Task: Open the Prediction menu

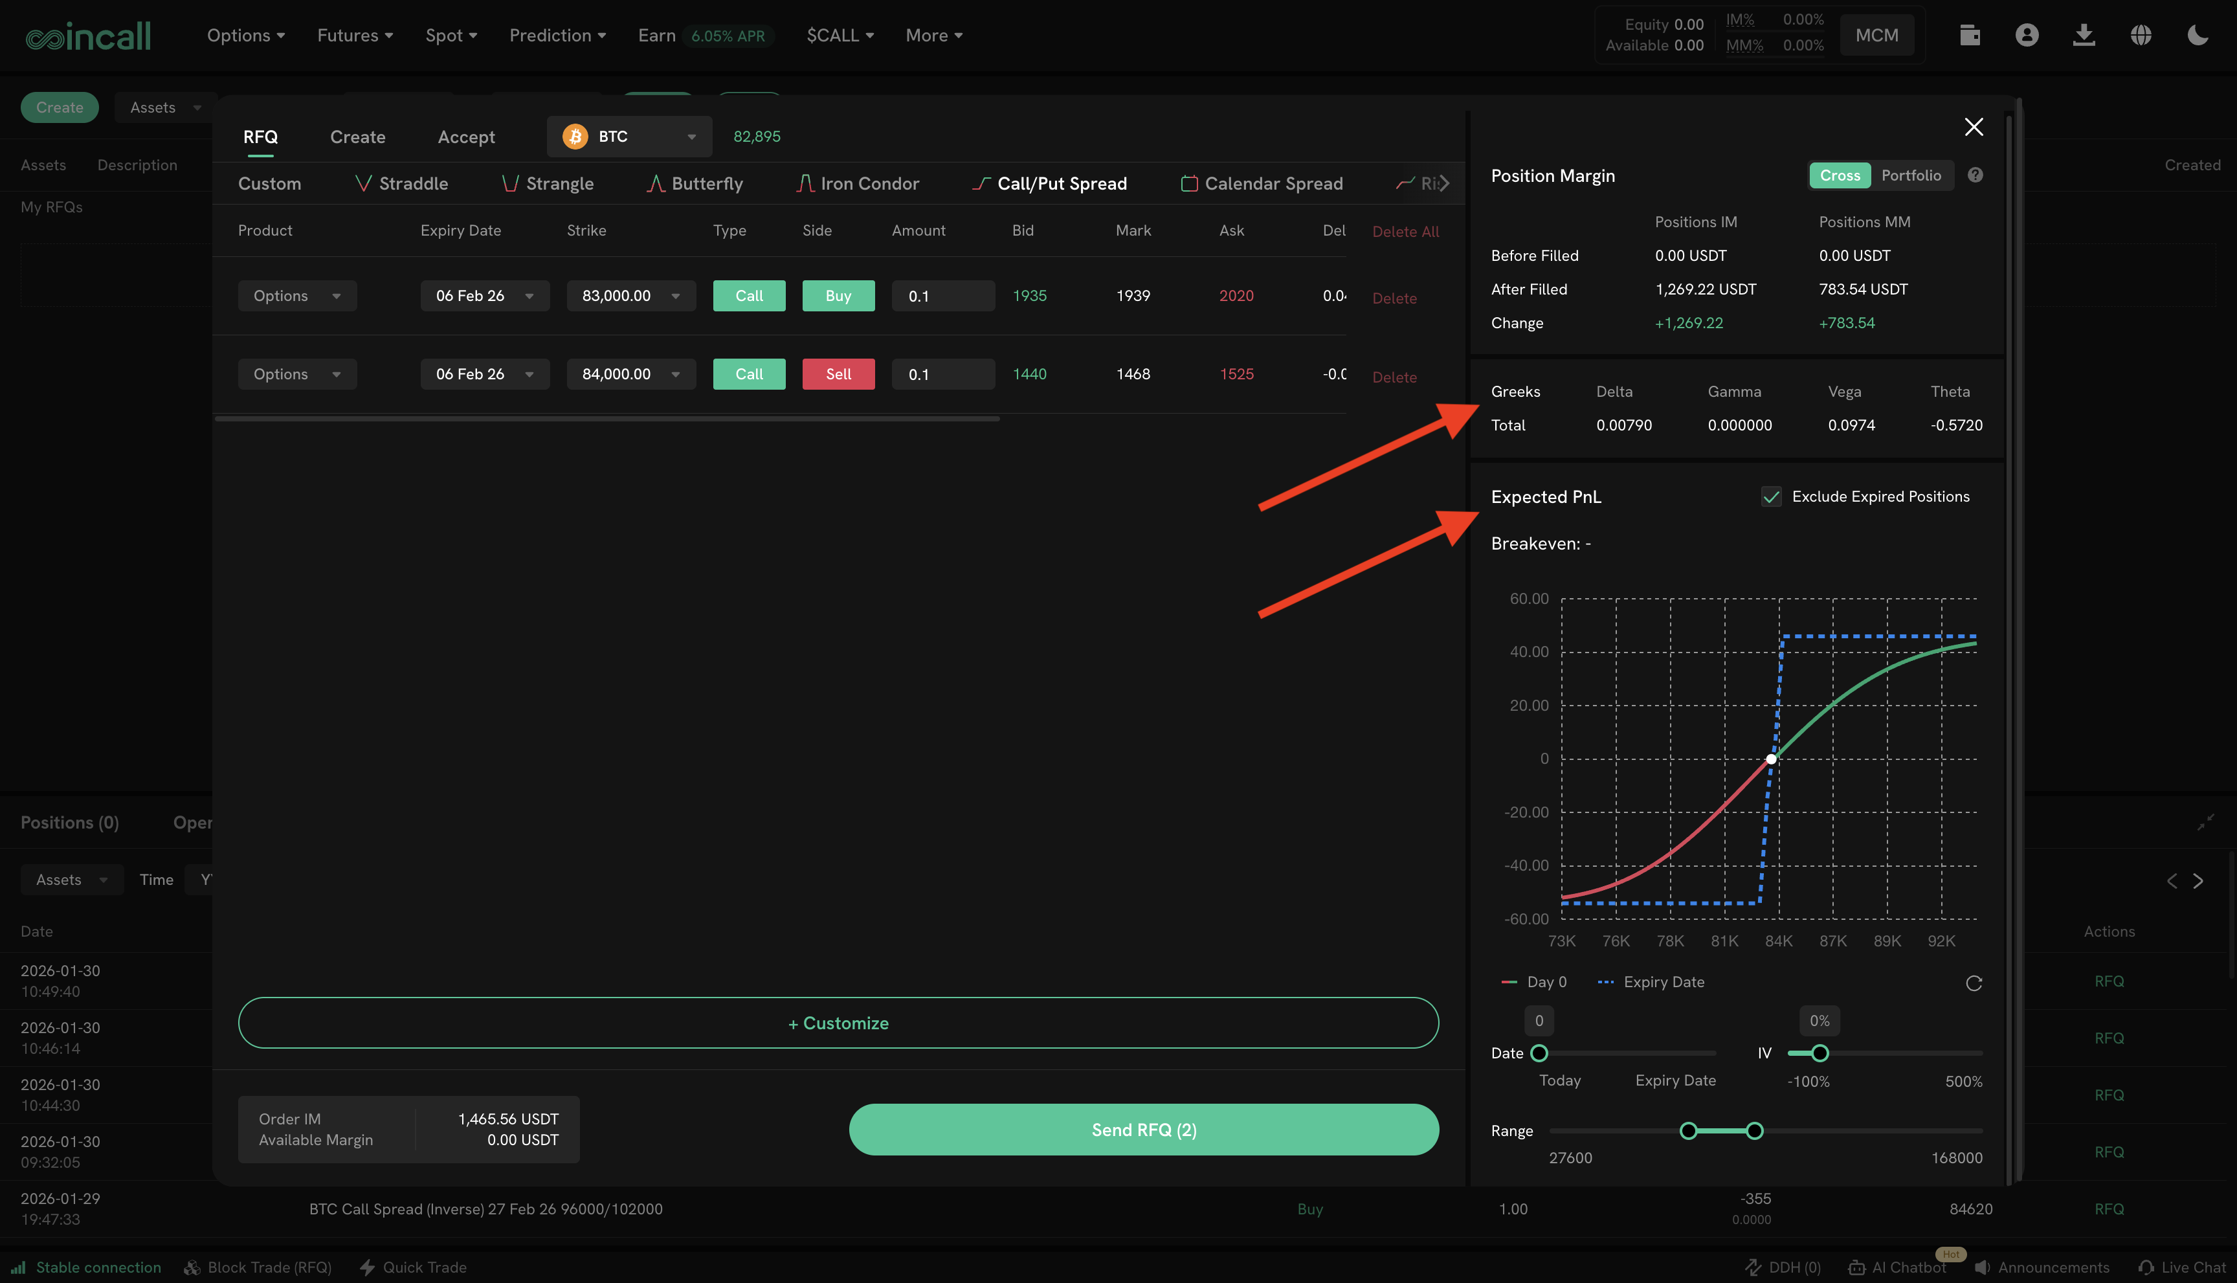Action: coord(558,35)
